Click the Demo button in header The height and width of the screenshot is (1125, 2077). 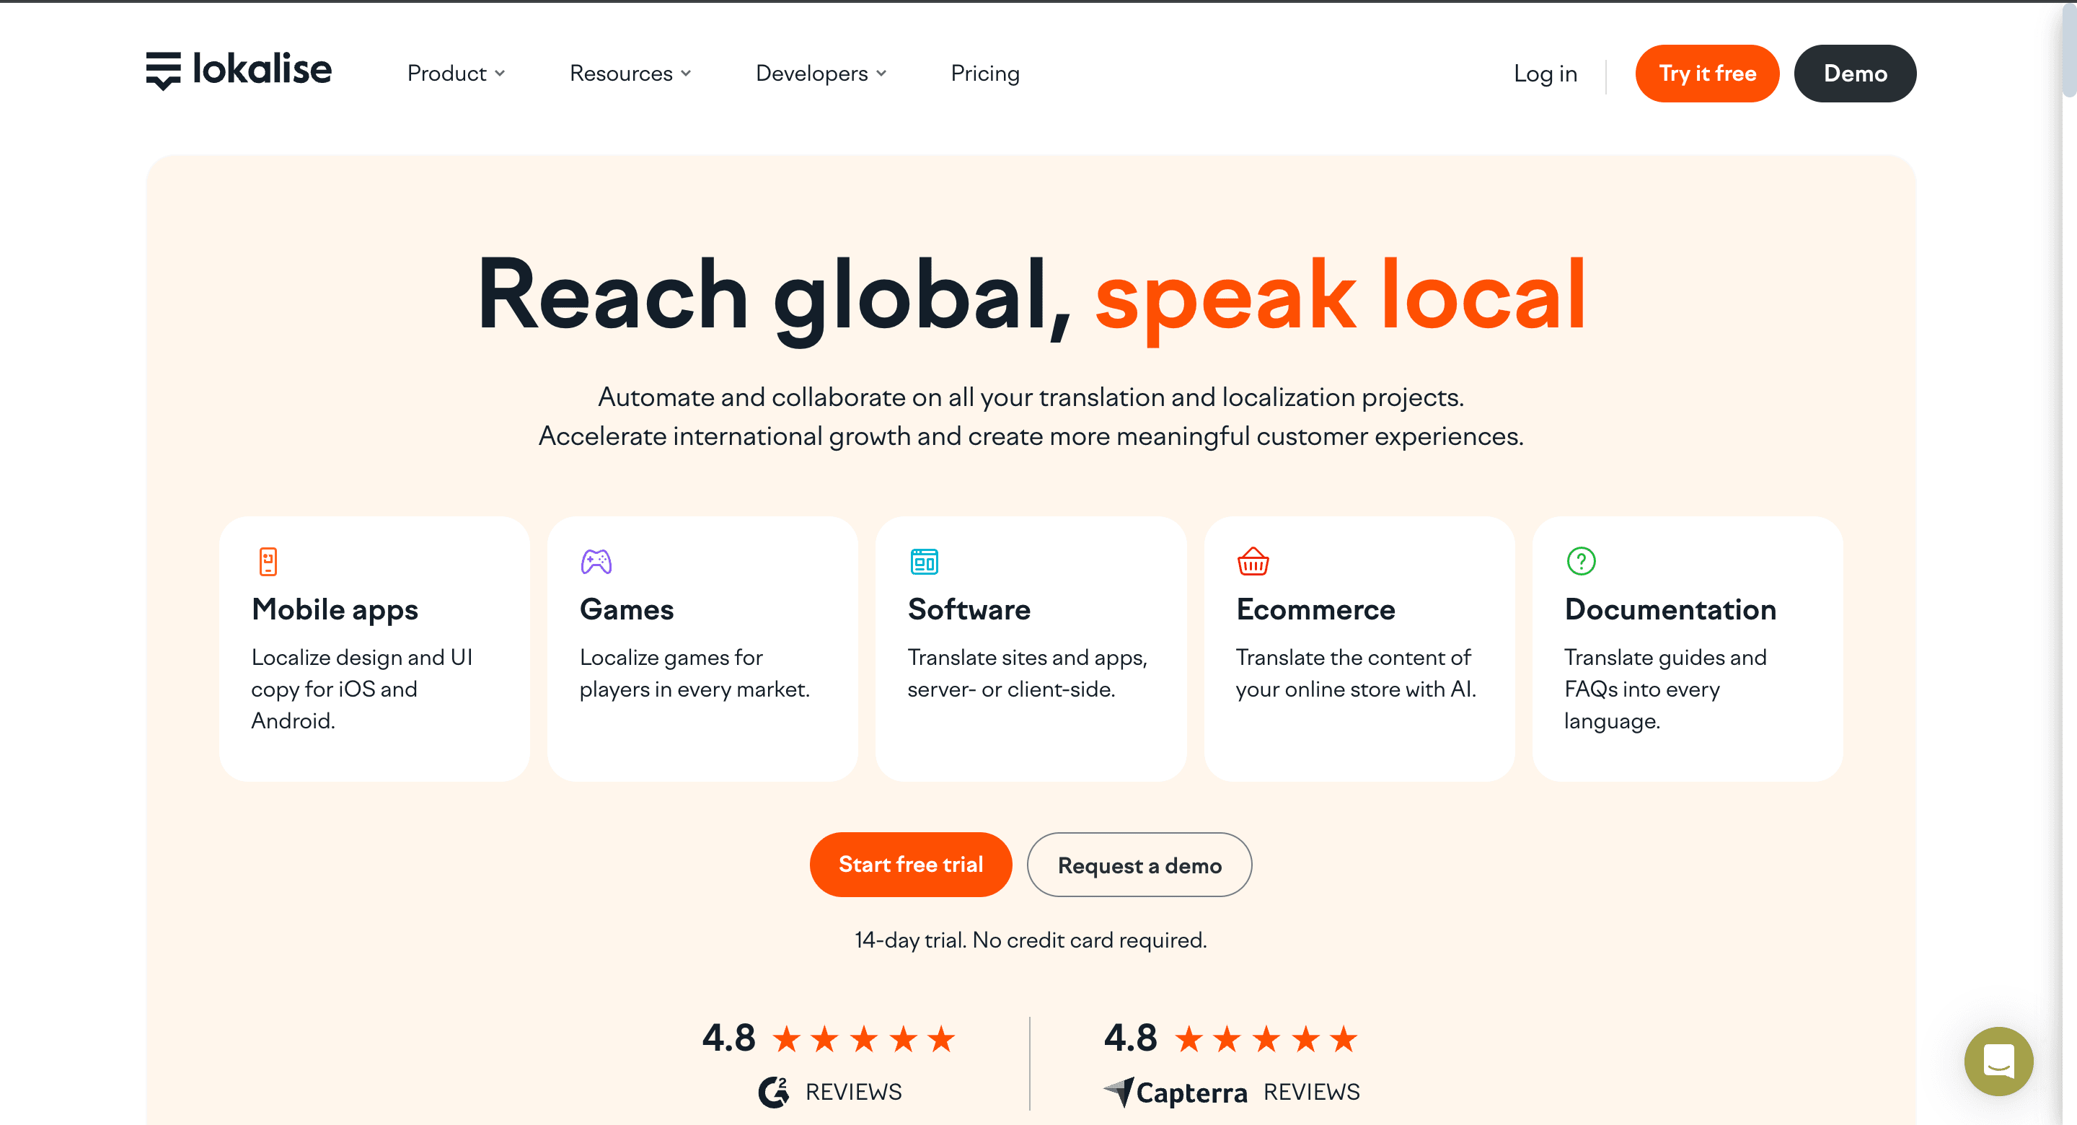pos(1854,74)
